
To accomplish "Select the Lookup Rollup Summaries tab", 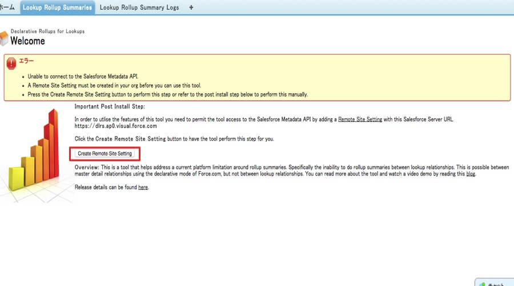I will pos(57,7).
